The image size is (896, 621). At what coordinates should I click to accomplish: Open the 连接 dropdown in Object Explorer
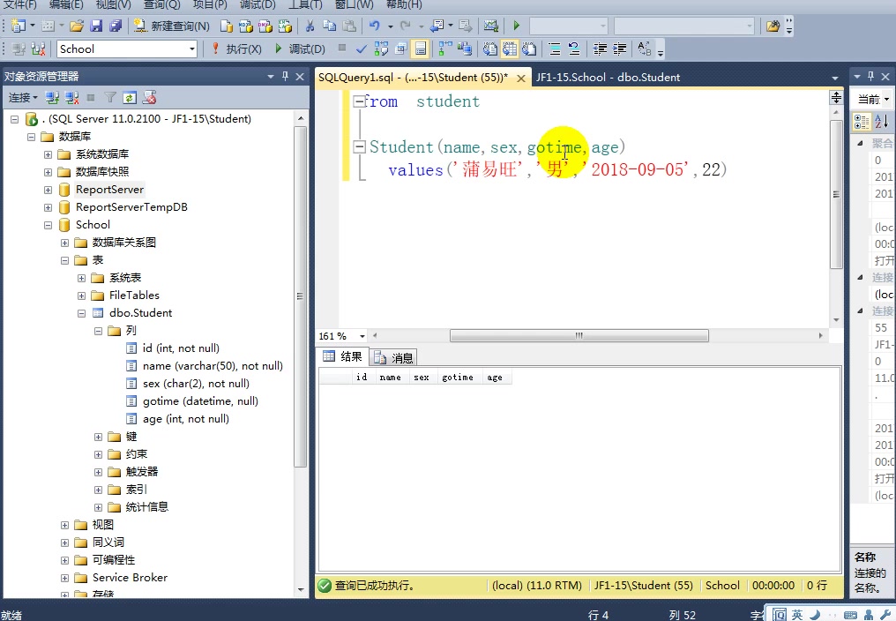[x=25, y=98]
